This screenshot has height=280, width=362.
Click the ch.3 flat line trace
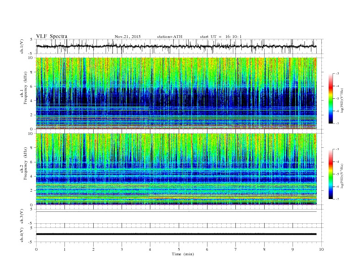click(176, 212)
